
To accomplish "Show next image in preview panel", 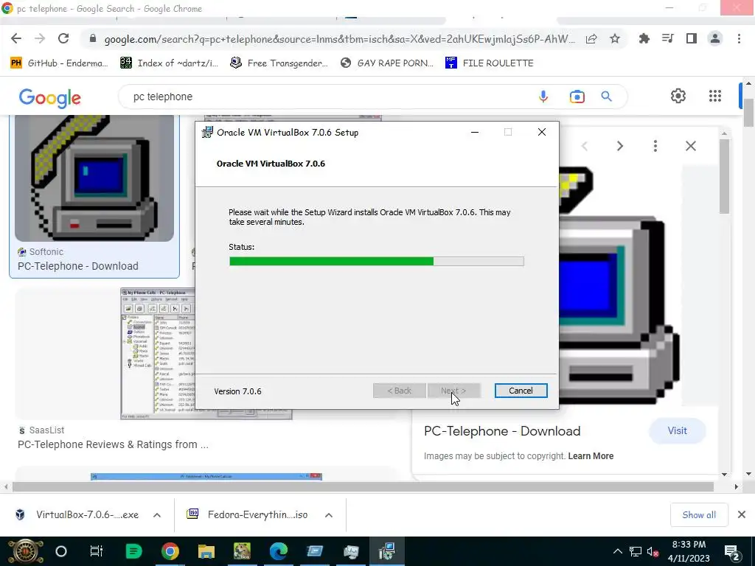I will click(620, 146).
